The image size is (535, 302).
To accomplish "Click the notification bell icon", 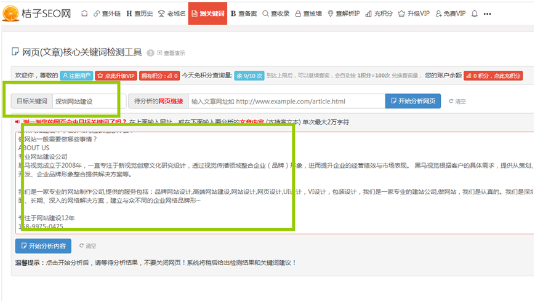I will click(474, 14).
